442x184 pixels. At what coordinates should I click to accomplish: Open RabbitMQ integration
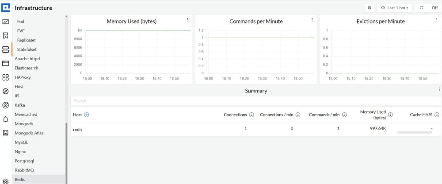click(24, 170)
